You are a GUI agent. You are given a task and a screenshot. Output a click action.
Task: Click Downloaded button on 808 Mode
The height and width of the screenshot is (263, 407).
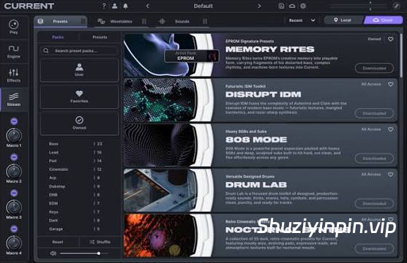tap(374, 159)
